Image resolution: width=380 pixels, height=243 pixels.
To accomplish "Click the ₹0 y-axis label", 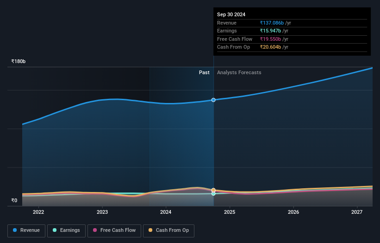I will coord(14,200).
